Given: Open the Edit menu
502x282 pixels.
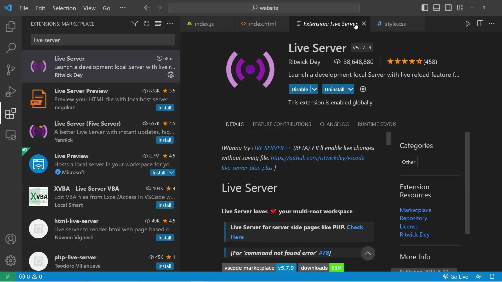Looking at the screenshot, I should 40,8.
